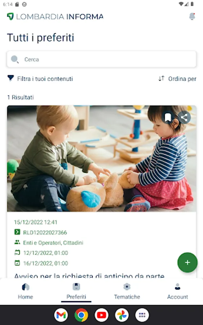Open YouTube from the dock
Viewport: 203px width, 325px height.
point(102,315)
